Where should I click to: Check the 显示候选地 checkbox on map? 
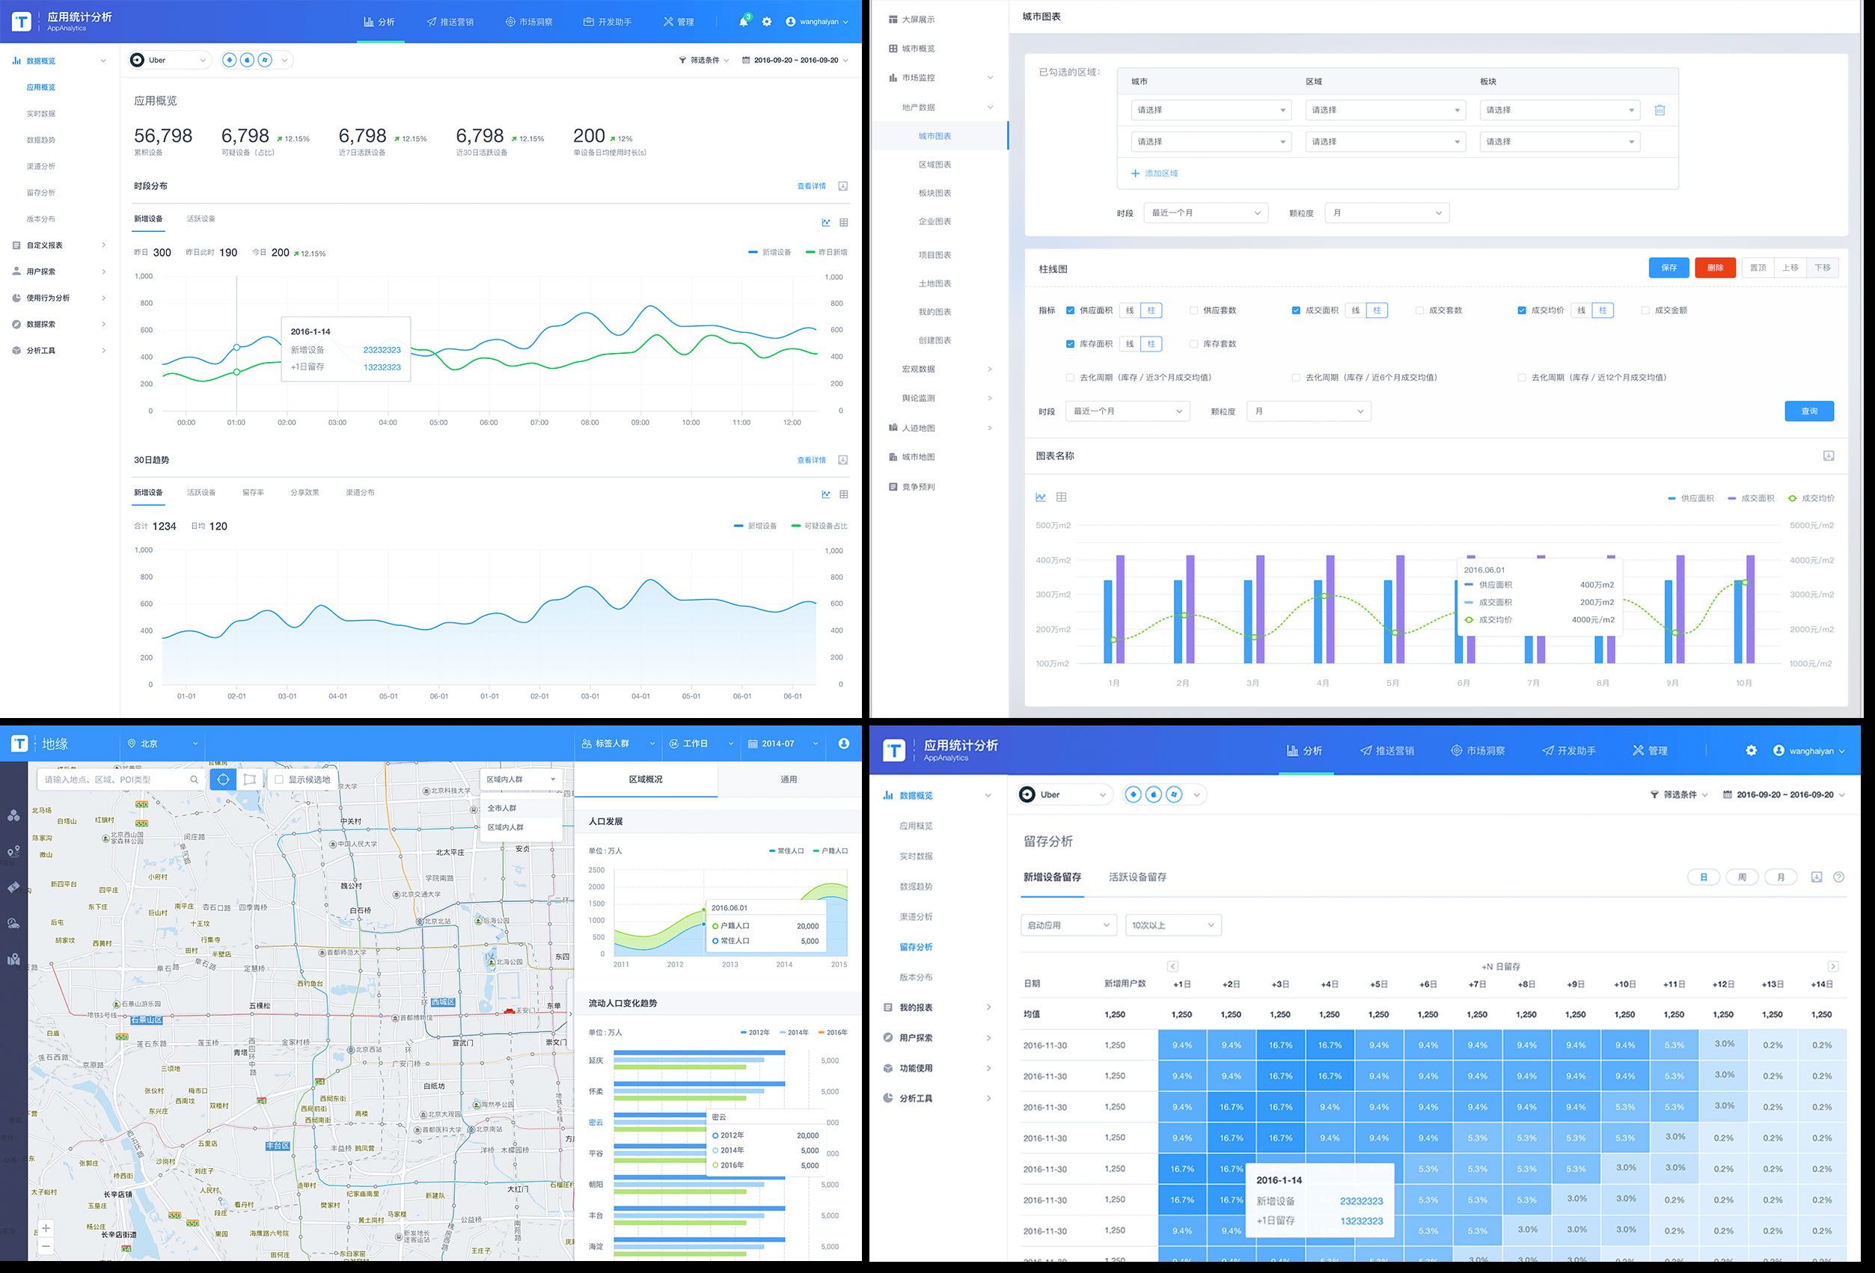tap(279, 779)
